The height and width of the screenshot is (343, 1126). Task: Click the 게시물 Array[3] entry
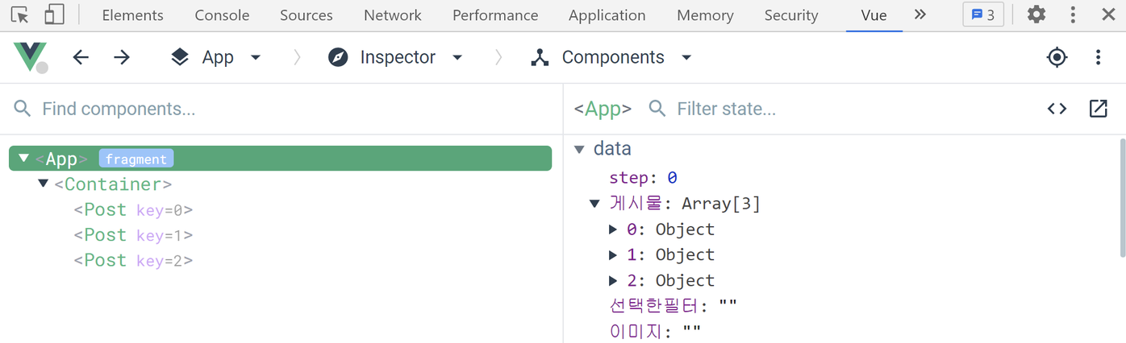(x=685, y=204)
